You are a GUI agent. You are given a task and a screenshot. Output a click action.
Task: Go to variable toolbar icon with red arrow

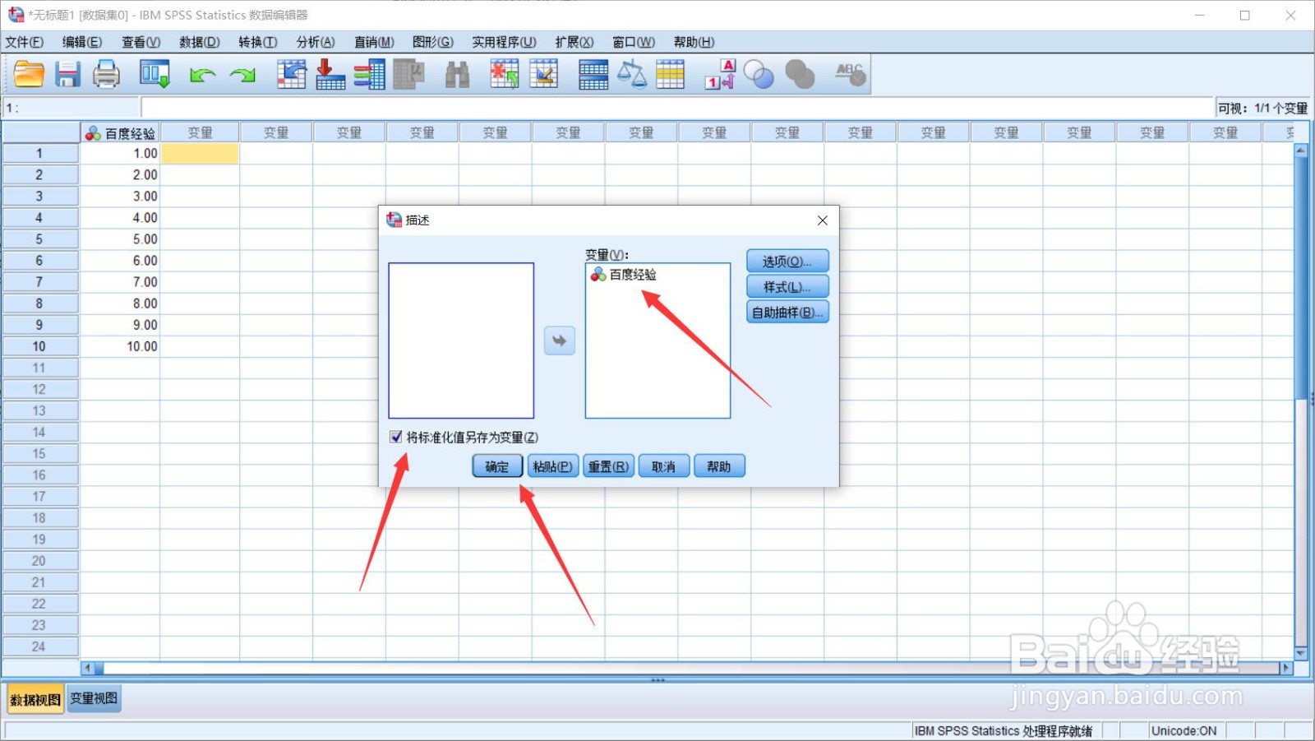click(x=330, y=74)
